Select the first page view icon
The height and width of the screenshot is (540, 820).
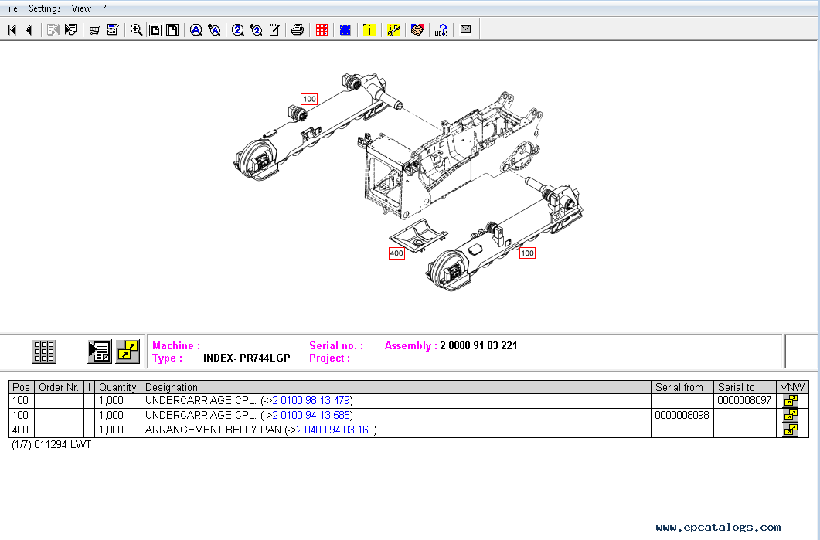tap(155, 30)
